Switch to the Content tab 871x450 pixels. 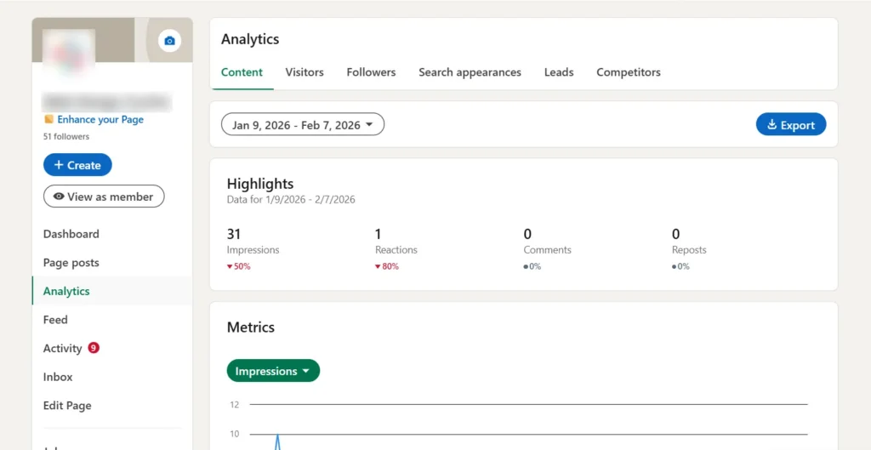[242, 72]
